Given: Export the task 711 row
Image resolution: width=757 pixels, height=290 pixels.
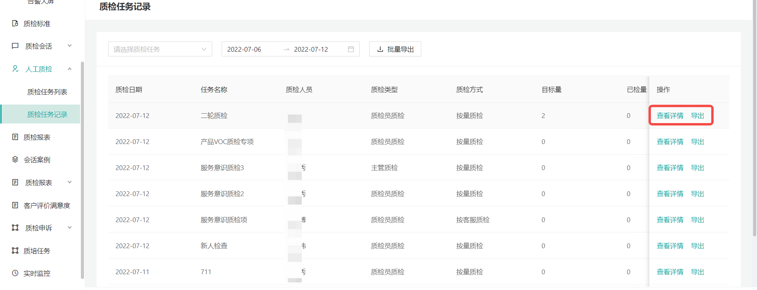Looking at the screenshot, I should click(697, 272).
